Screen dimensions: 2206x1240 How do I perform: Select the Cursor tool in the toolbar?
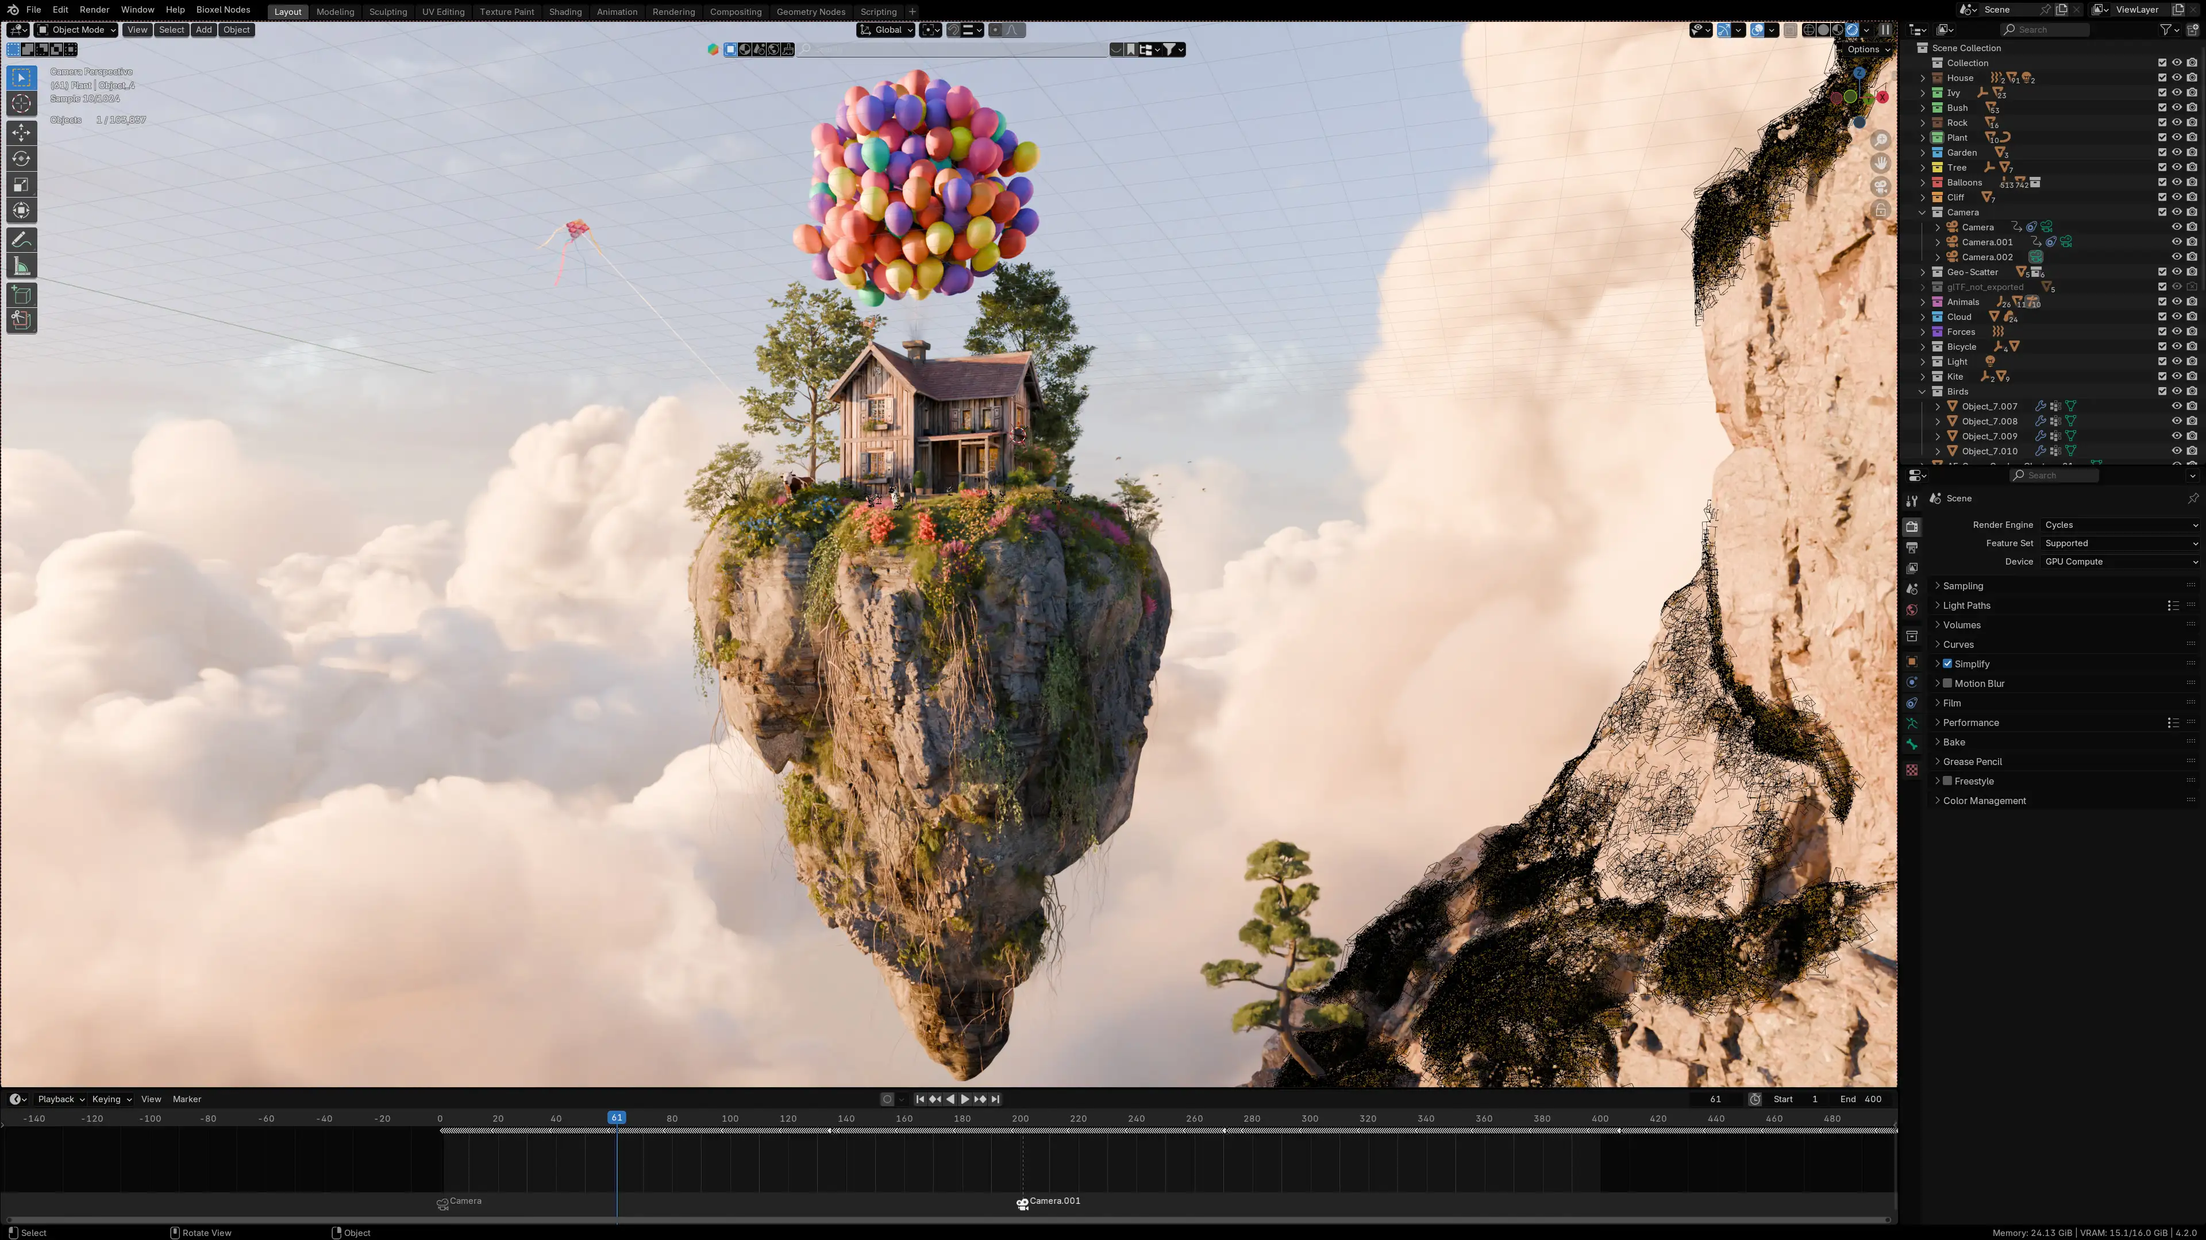click(x=21, y=105)
